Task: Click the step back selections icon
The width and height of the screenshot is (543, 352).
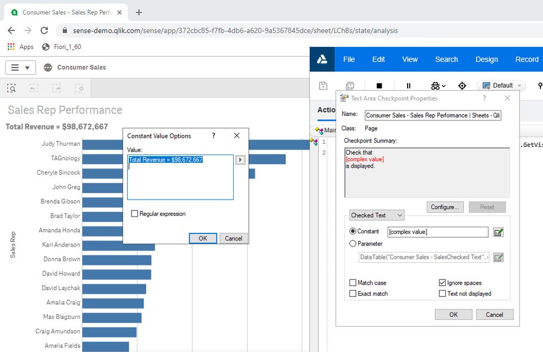Action: pyautogui.click(x=34, y=88)
